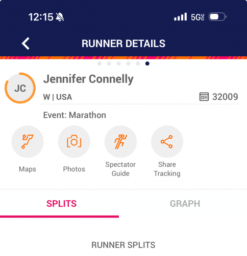Tap bib number 32009
This screenshot has height=256, width=247.
(x=225, y=97)
